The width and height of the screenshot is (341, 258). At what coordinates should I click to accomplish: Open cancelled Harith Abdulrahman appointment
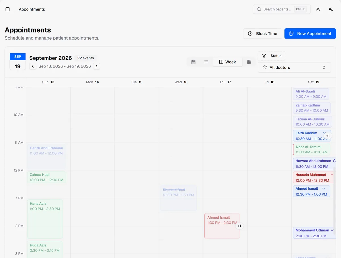(47, 157)
